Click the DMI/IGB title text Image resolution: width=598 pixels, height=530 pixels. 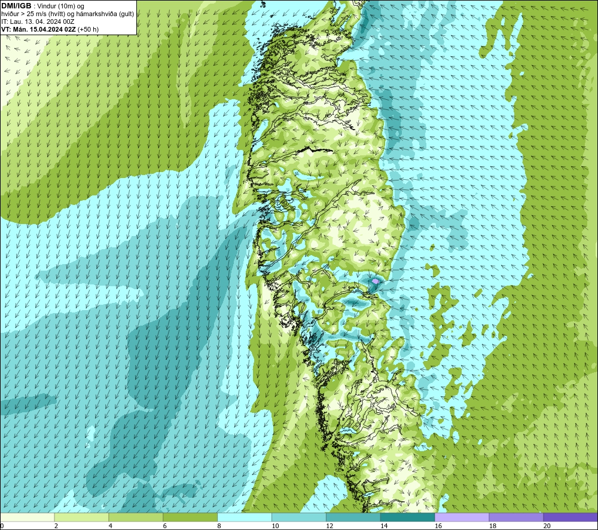16,6
